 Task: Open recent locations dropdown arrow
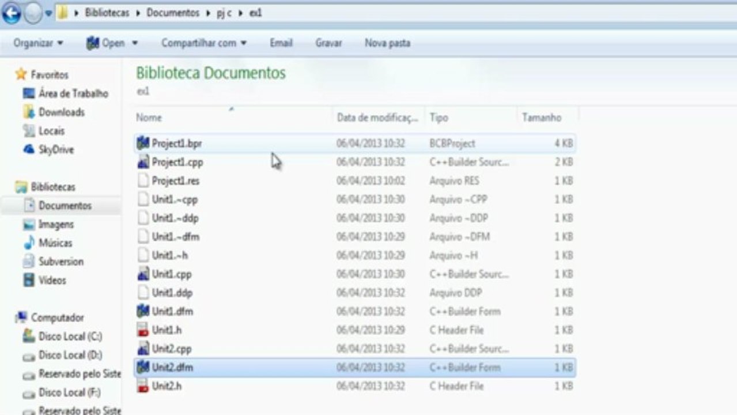[49, 13]
